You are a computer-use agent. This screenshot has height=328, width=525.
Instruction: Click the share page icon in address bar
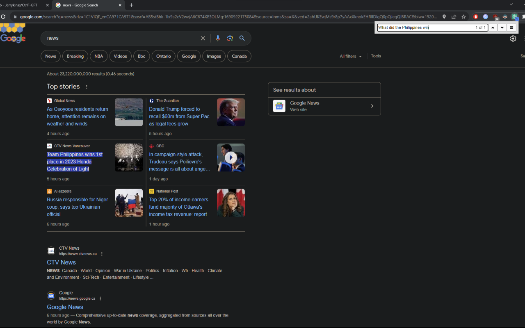(x=454, y=17)
